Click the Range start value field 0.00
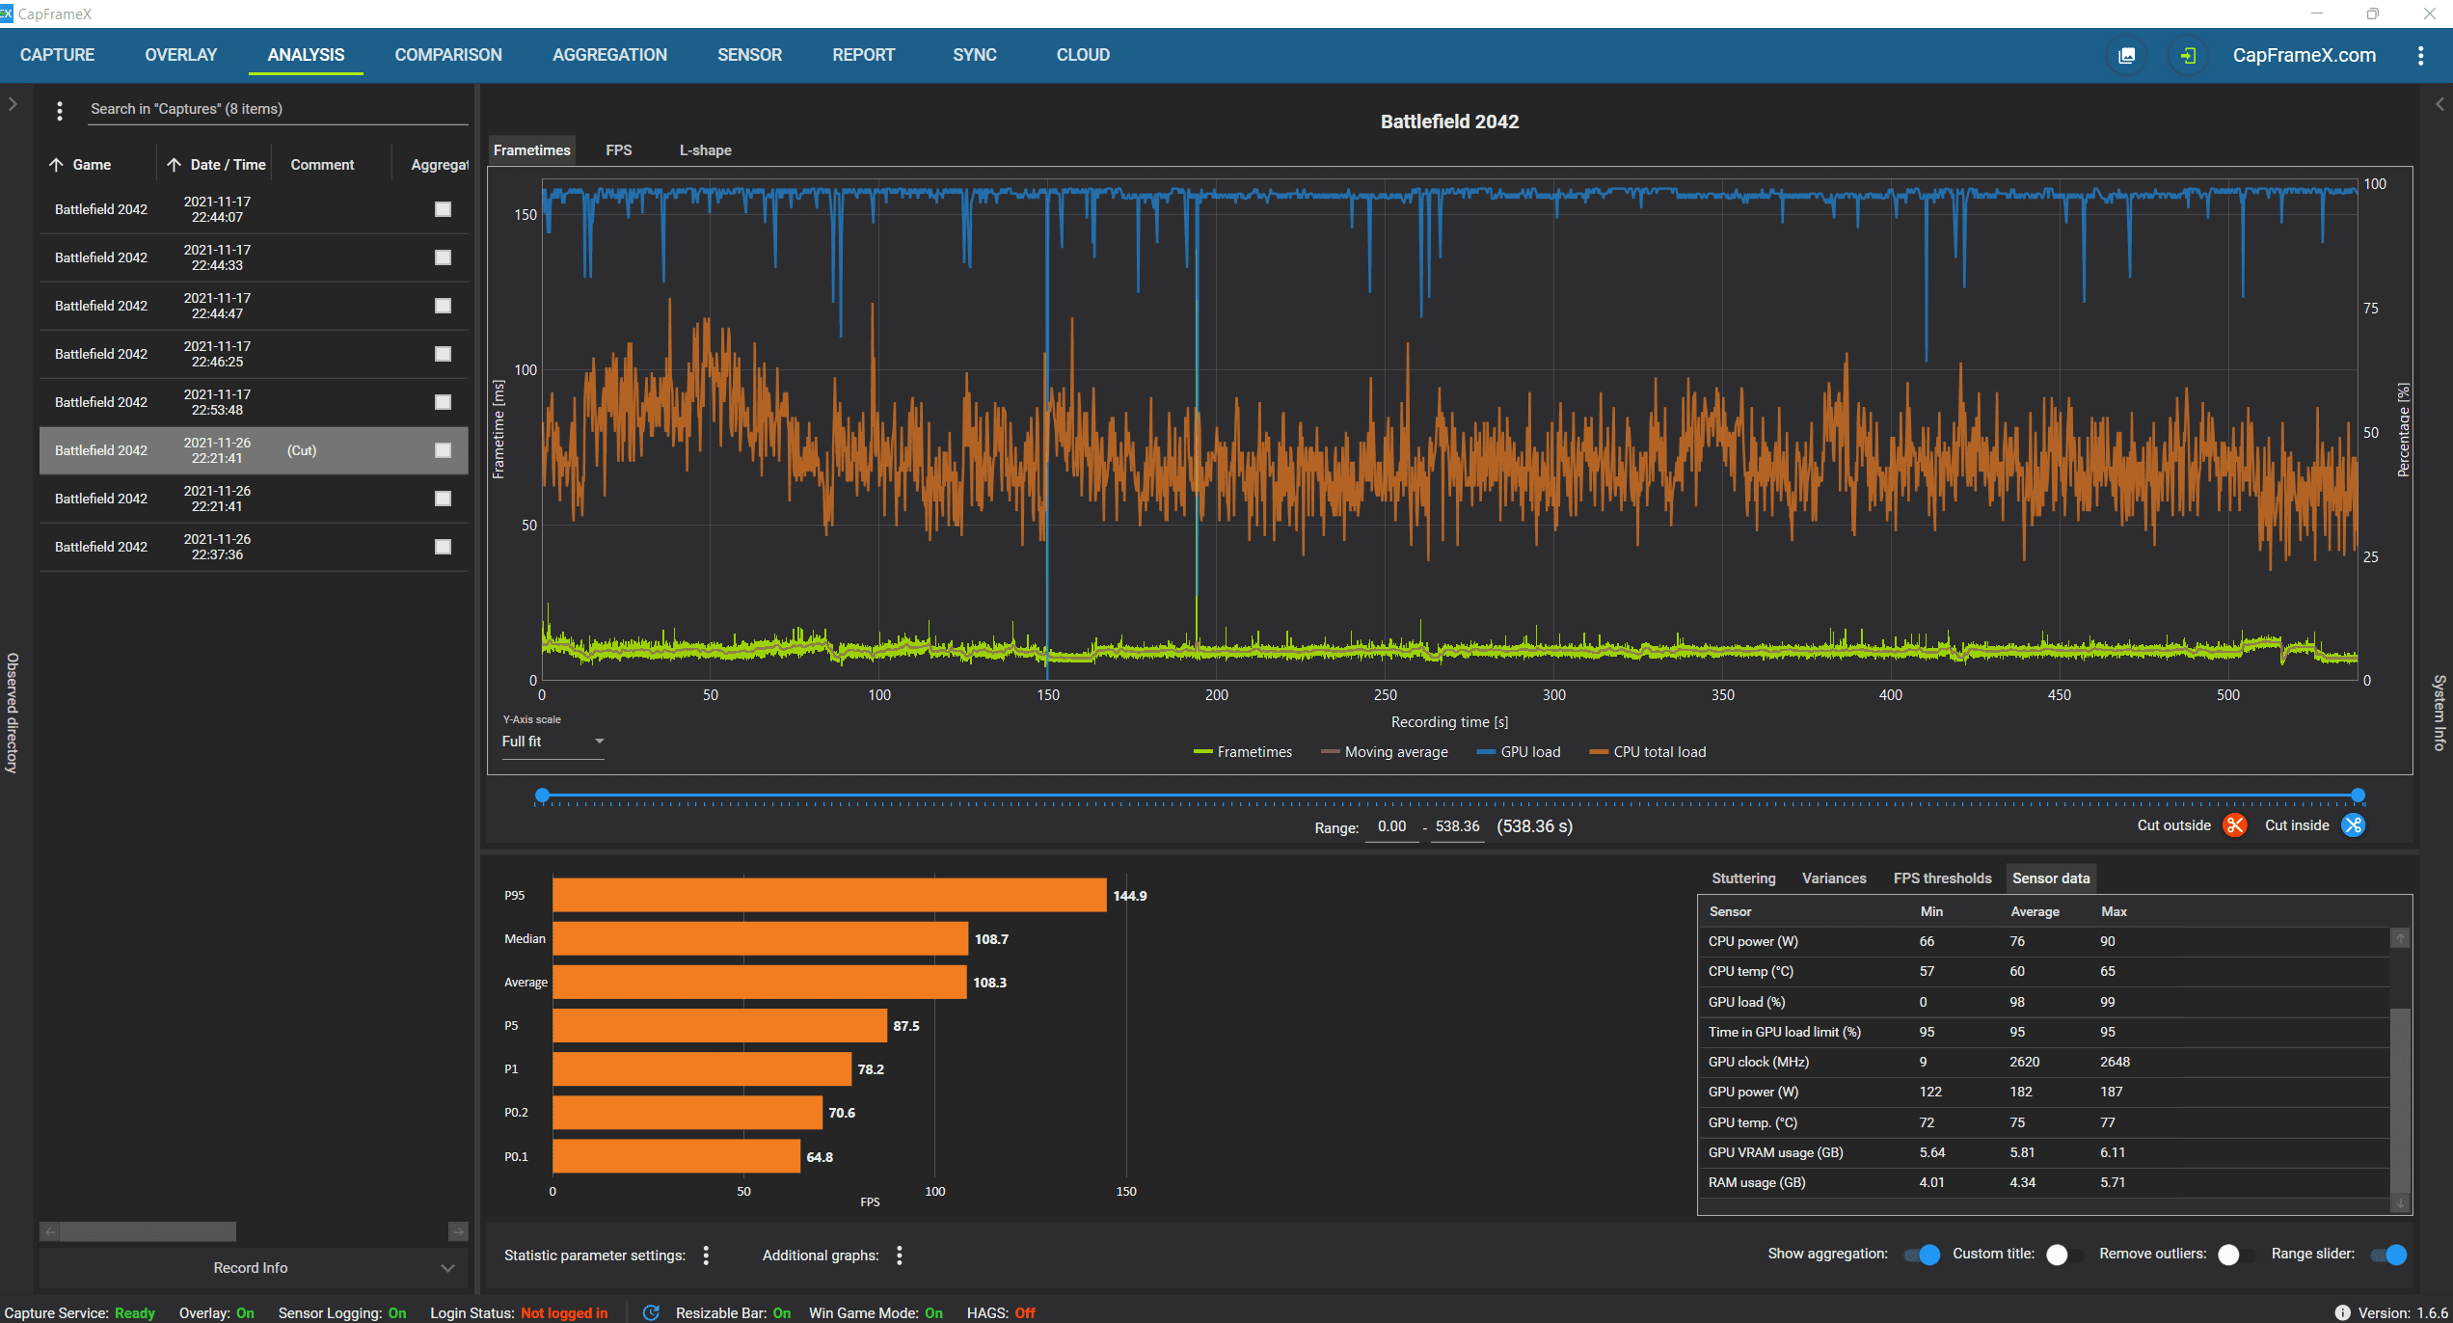 (1391, 827)
